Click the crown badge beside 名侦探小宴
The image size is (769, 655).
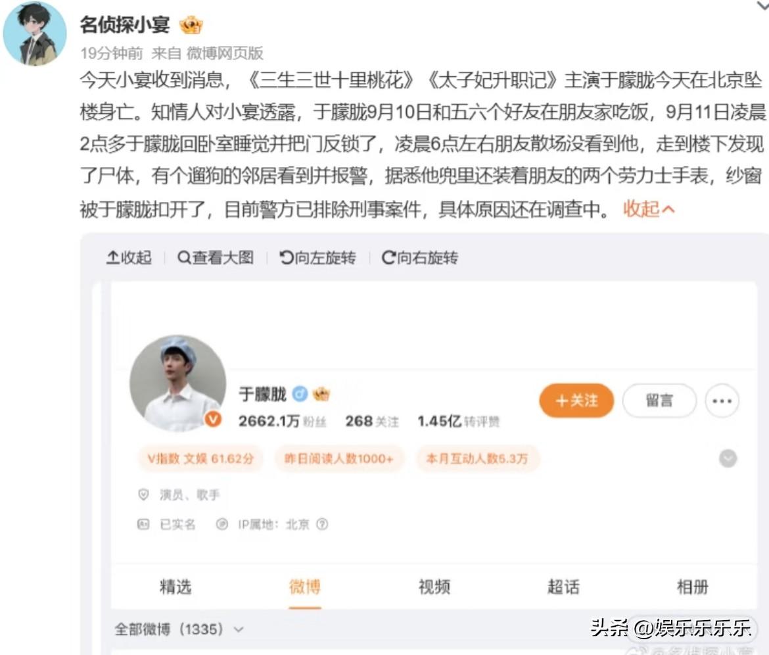click(x=191, y=24)
